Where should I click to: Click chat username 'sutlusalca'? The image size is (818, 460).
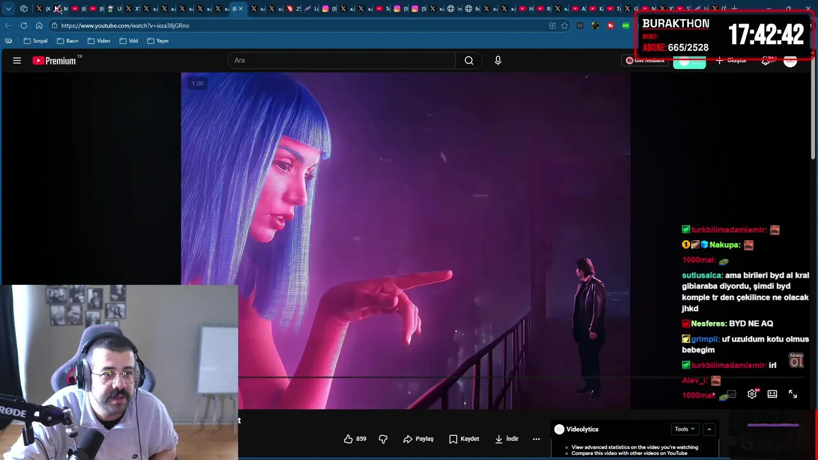702,275
